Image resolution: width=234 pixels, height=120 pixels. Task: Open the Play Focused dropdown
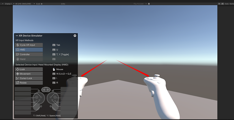point(140,4)
